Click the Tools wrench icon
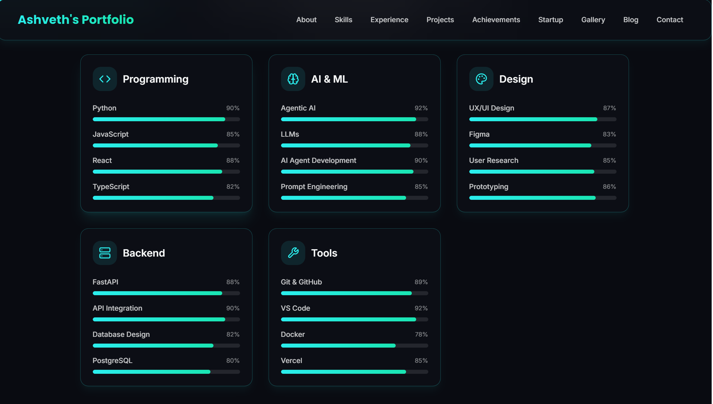 click(293, 253)
